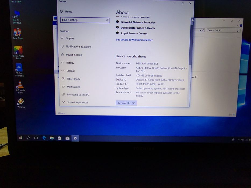Click the Rename this PC button
The image size is (251, 188).
pos(126,103)
